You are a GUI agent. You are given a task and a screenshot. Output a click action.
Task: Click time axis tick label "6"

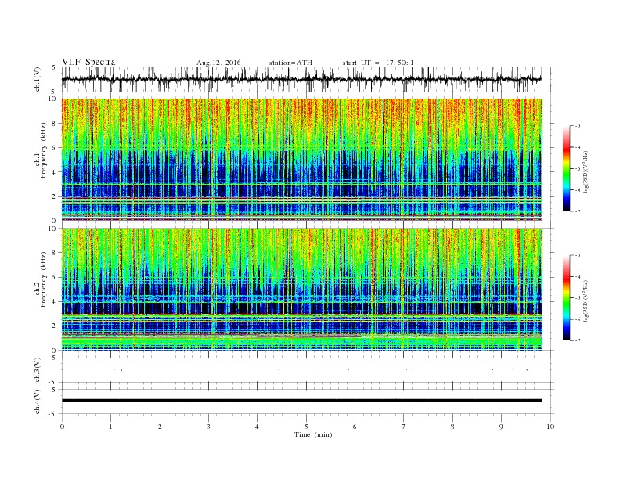(x=355, y=427)
